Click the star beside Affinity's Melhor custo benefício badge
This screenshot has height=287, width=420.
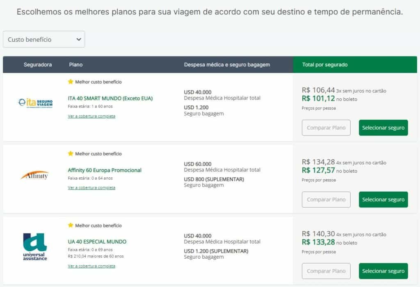tap(71, 154)
